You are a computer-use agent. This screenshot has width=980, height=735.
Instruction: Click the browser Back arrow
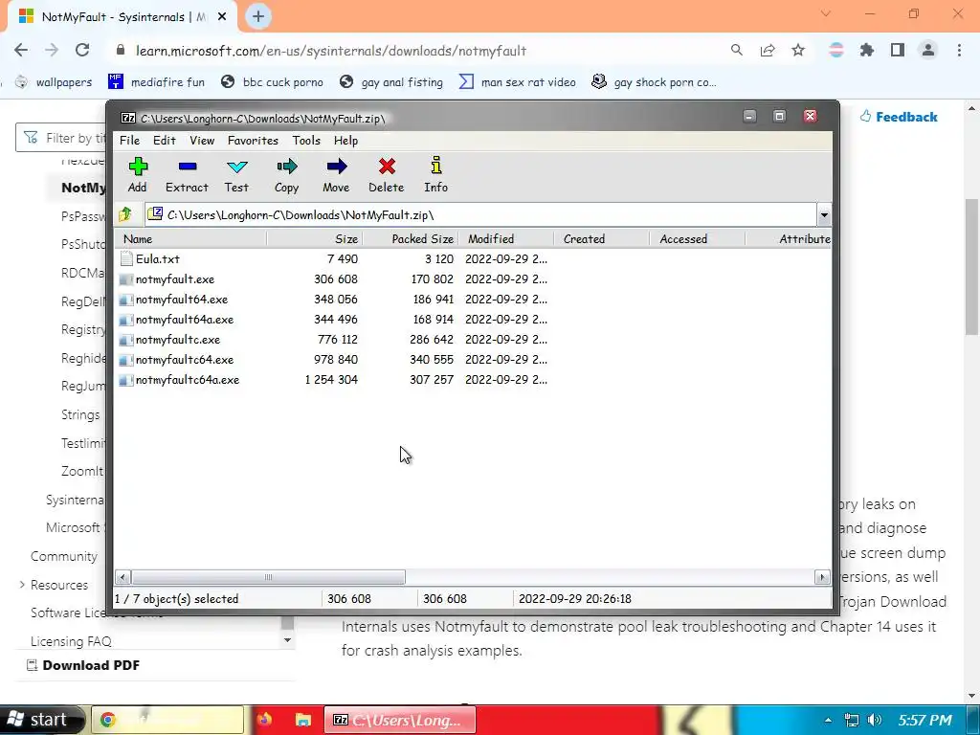tap(21, 50)
